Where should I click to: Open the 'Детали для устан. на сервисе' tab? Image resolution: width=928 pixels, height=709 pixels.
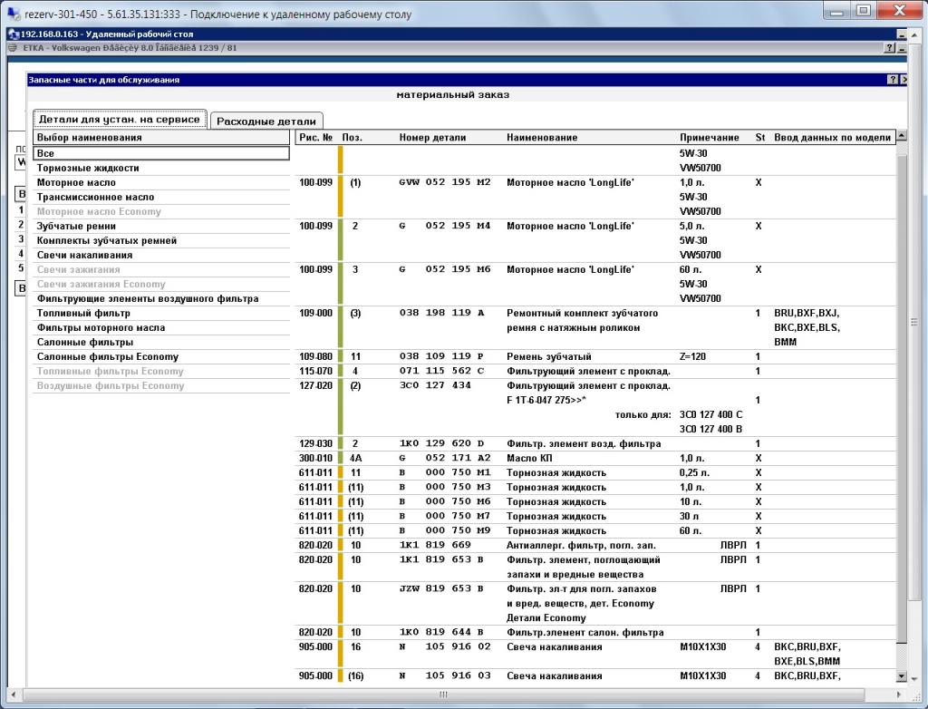coord(120,119)
